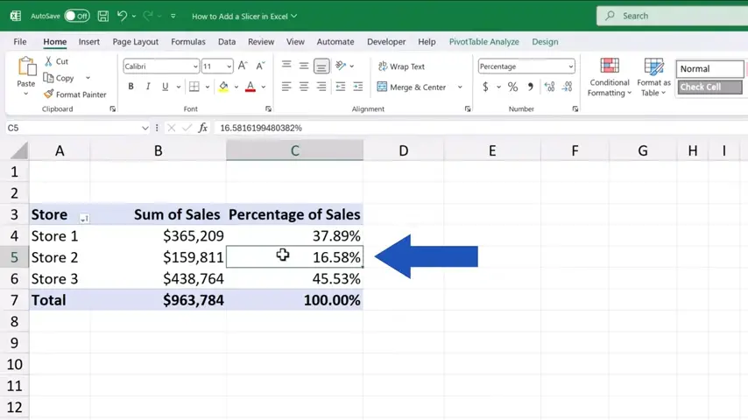Click the Save floppy disk icon
This screenshot has height=420, width=748.
[103, 16]
